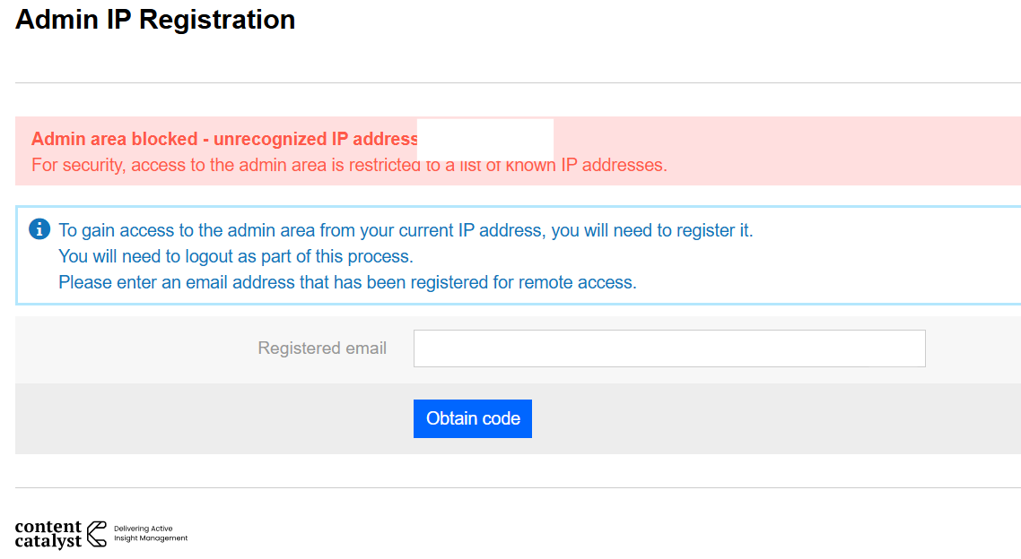Image resolution: width=1021 pixels, height=559 pixels.
Task: Click the blue info icon in the notice
Action: coord(39,229)
